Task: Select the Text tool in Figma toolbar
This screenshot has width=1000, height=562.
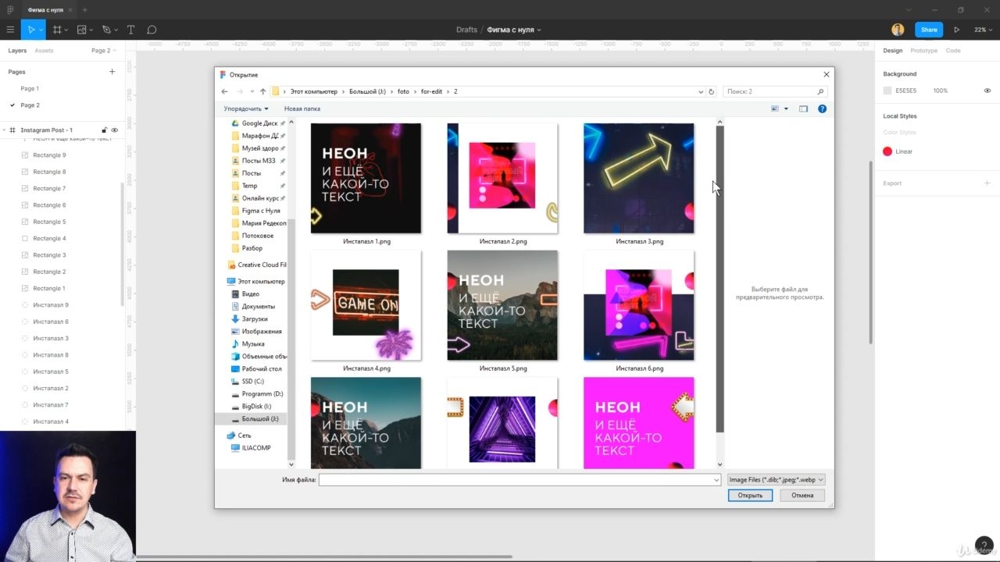Action: click(130, 30)
